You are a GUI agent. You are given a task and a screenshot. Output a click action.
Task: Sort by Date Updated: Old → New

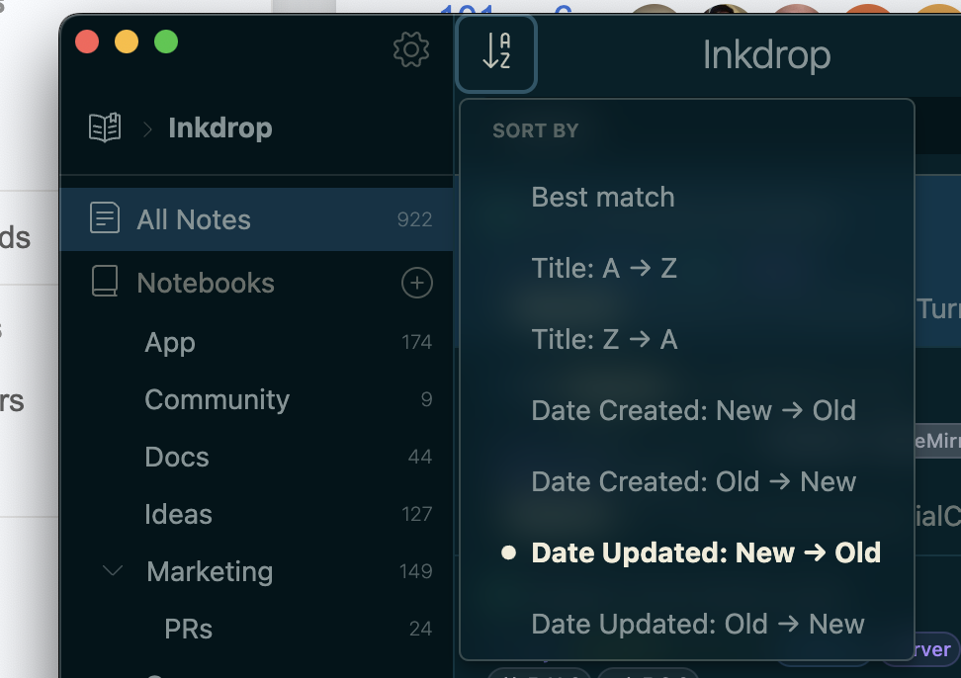click(686, 624)
